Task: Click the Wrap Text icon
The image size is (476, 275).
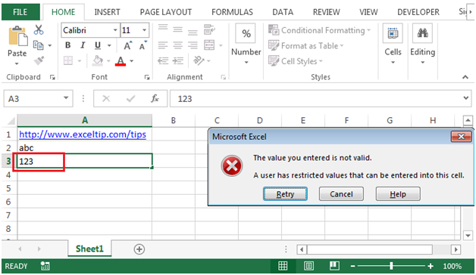Action: 209,29
